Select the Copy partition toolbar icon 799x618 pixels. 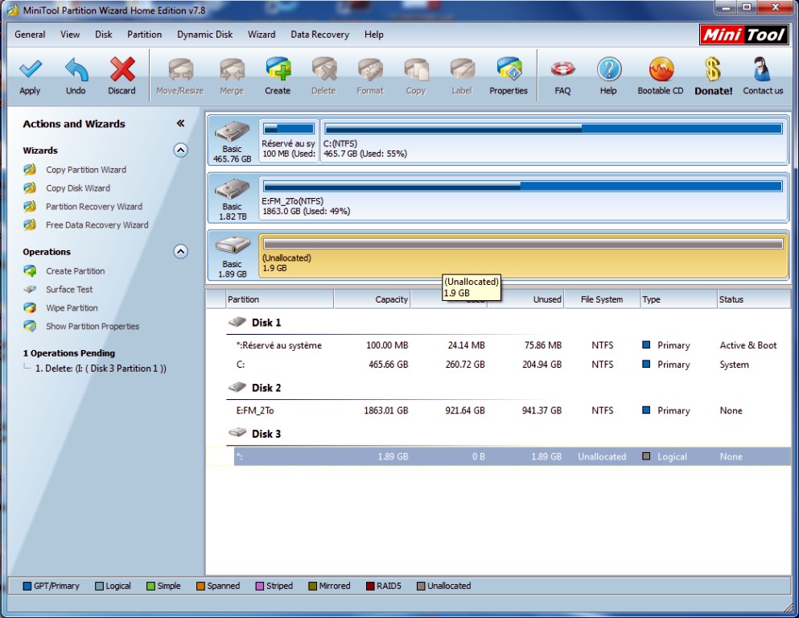(x=416, y=70)
